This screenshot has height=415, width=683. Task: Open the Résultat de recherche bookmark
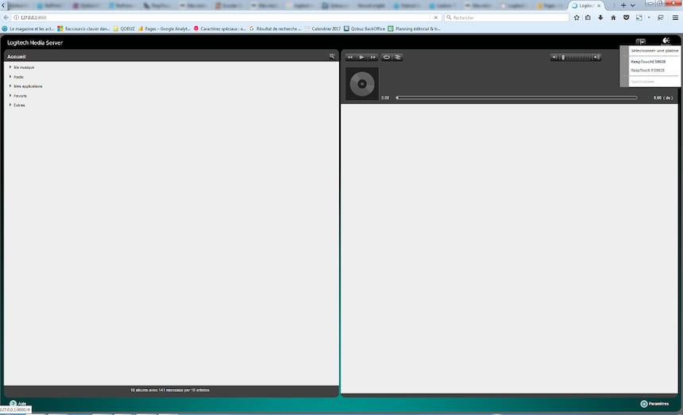tap(276, 29)
